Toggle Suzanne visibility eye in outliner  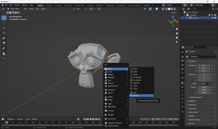pyautogui.click(x=212, y=18)
